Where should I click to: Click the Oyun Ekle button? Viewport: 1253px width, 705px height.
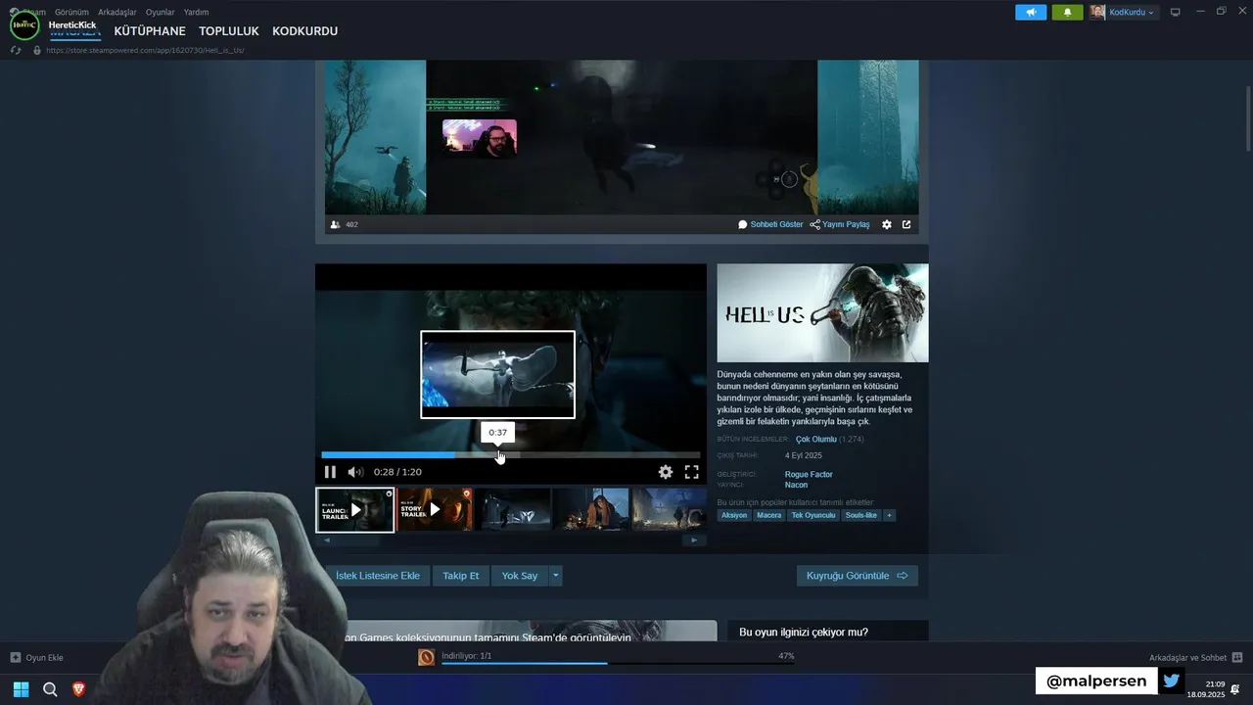coord(37,657)
